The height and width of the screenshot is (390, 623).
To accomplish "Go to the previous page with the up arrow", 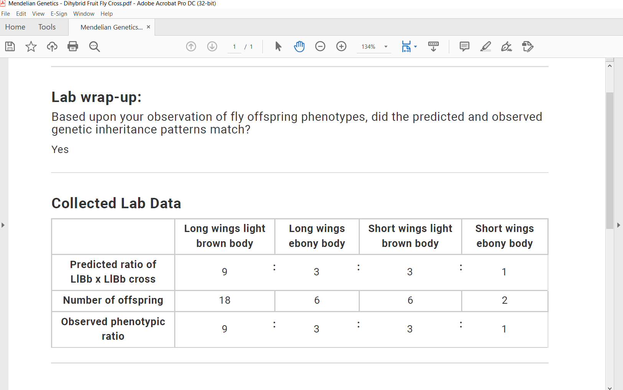I will [x=191, y=47].
